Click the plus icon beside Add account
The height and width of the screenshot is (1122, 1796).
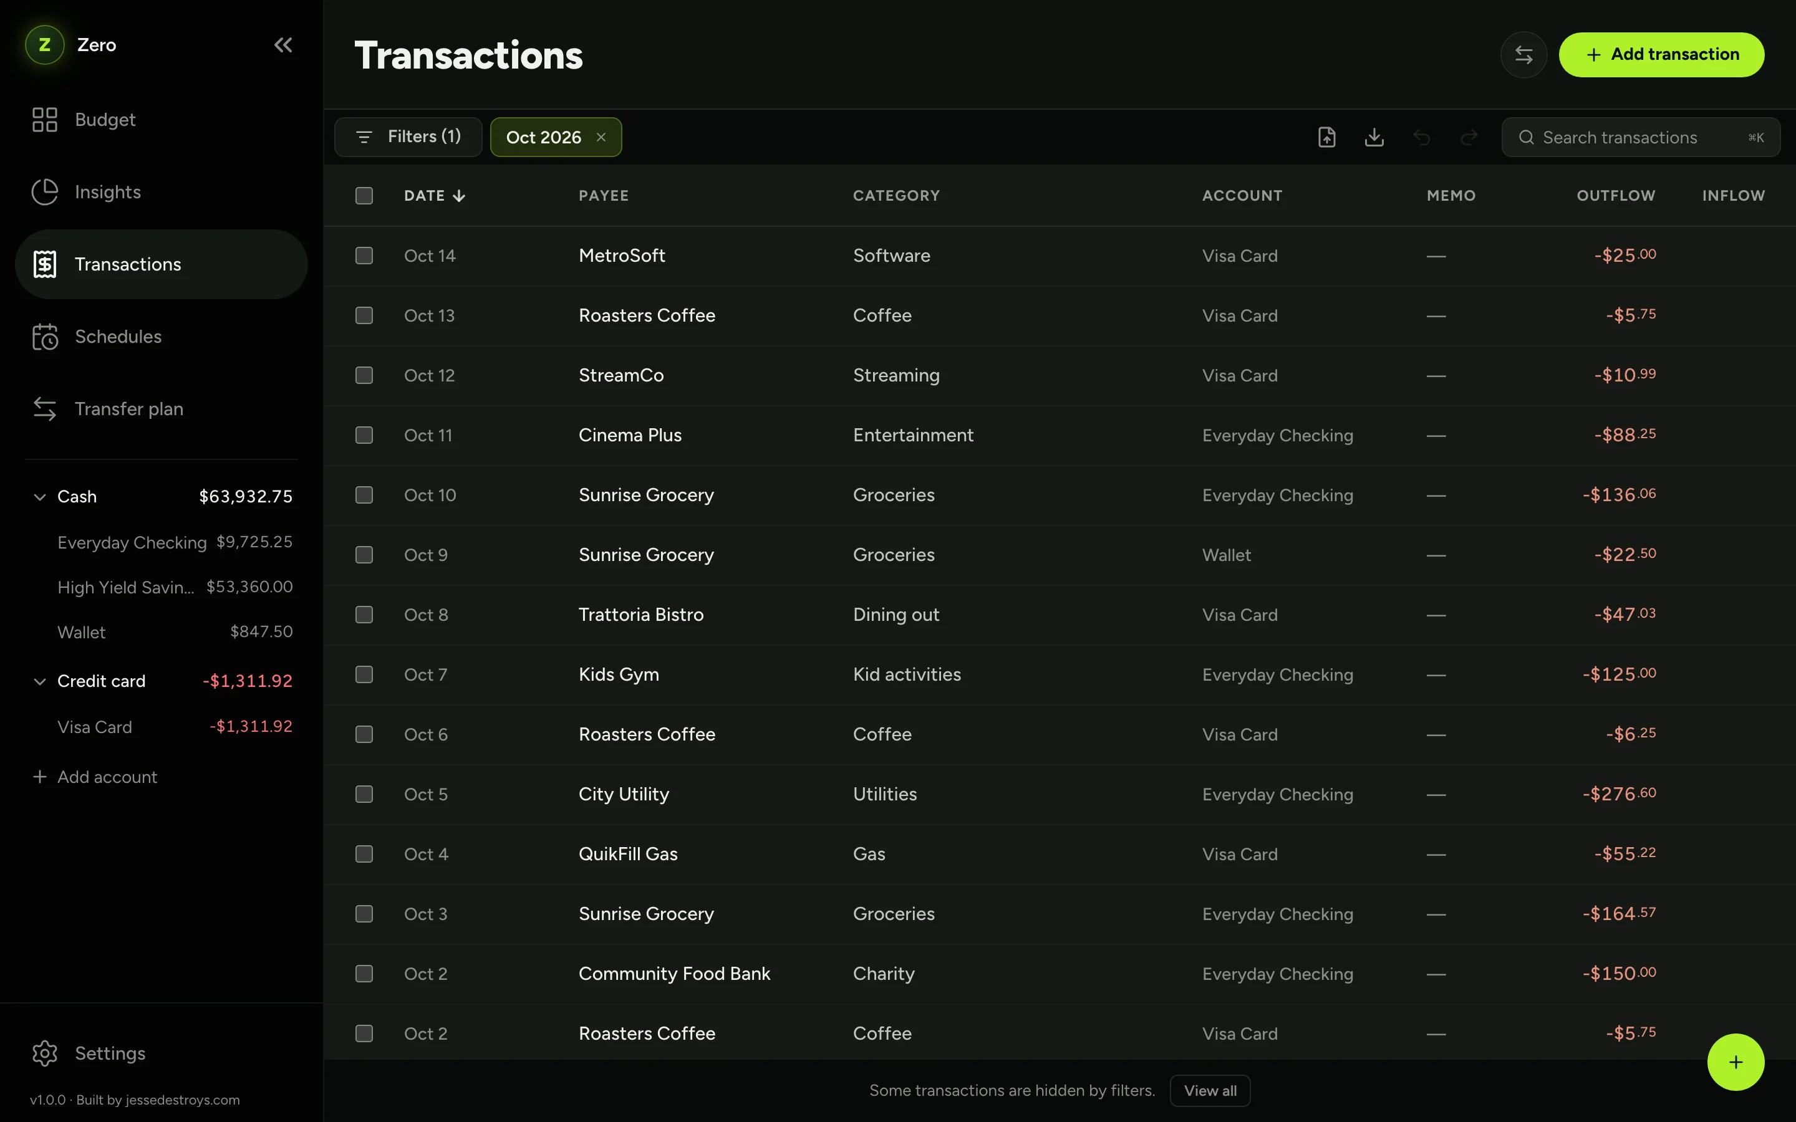click(x=40, y=777)
